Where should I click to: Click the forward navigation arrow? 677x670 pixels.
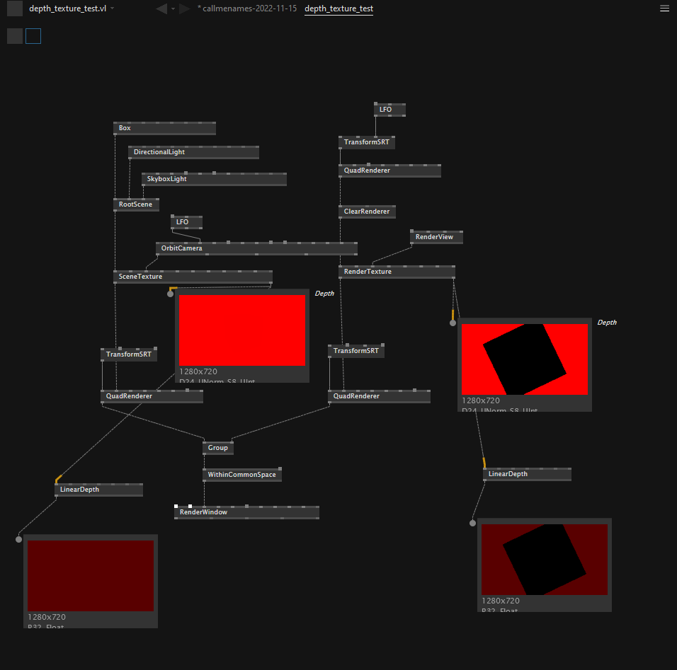click(x=184, y=8)
